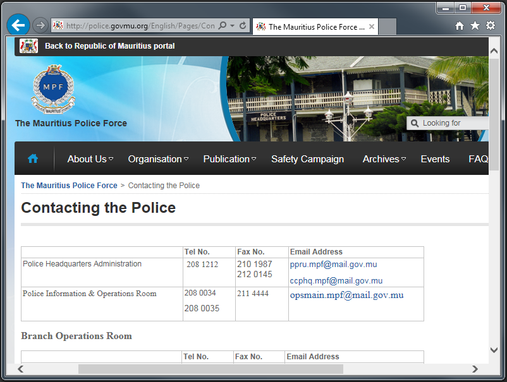Follow Back to Republic of Mauritius portal link
Viewport: 507px width, 382px height.
pyautogui.click(x=109, y=46)
